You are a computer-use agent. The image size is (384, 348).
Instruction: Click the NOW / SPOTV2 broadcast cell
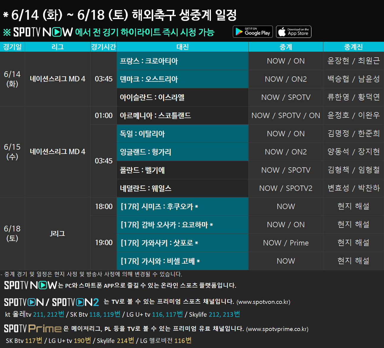286,188
